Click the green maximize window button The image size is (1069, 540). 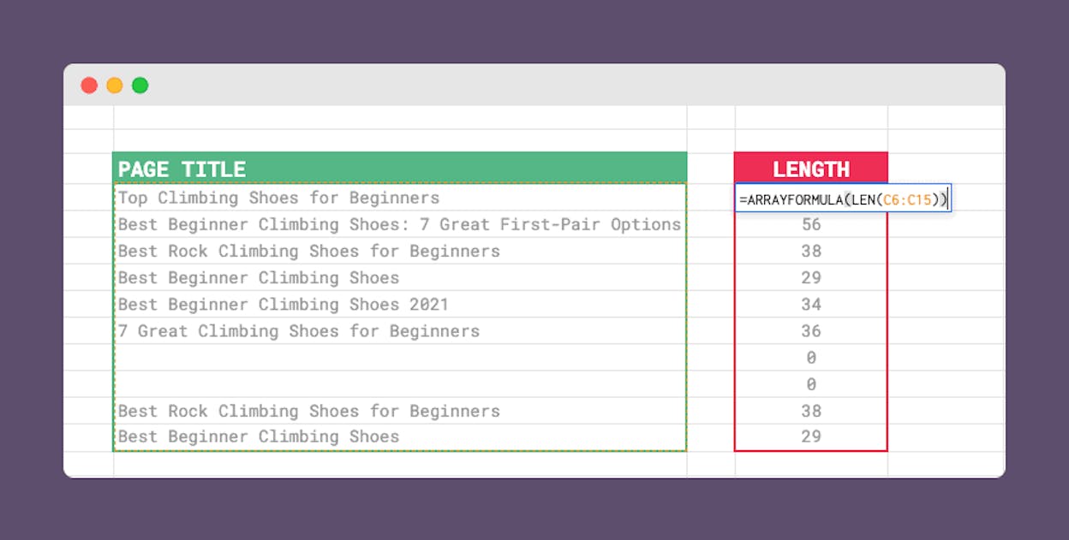pyautogui.click(x=140, y=85)
